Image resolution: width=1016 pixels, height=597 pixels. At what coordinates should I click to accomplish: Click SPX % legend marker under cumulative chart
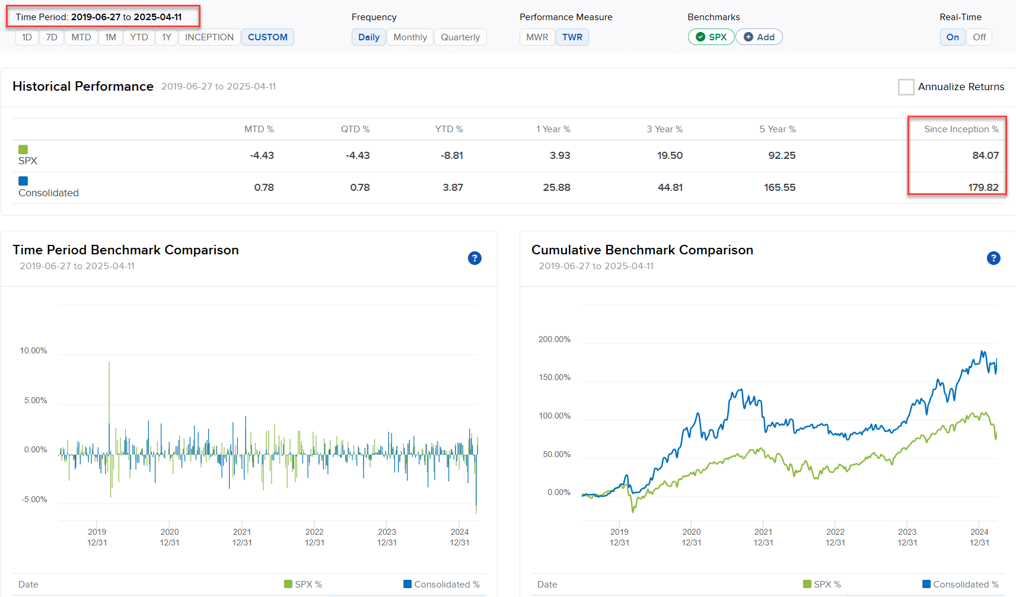[807, 584]
